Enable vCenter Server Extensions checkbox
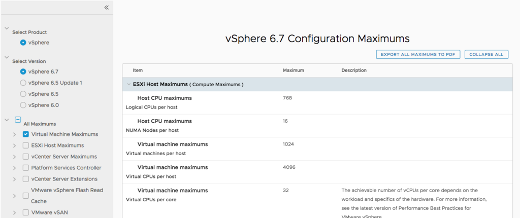Image resolution: width=520 pixels, height=218 pixels. coord(25,179)
